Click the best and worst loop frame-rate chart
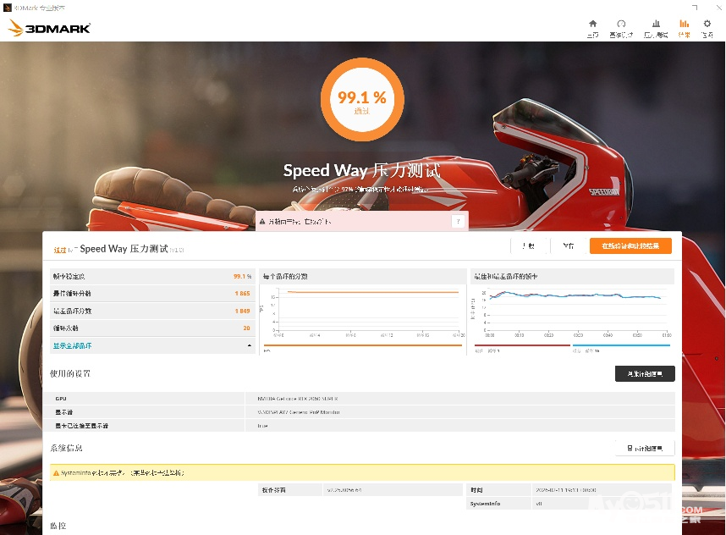Screen dimensions: 726x535 (571, 315)
